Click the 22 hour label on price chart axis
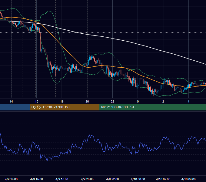Screen dimensions: 206x182 coord(112,102)
